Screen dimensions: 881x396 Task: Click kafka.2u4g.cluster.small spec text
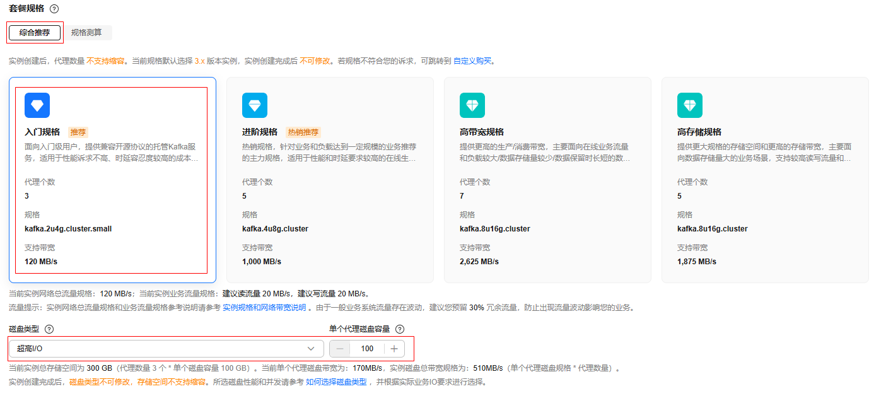[68, 229]
